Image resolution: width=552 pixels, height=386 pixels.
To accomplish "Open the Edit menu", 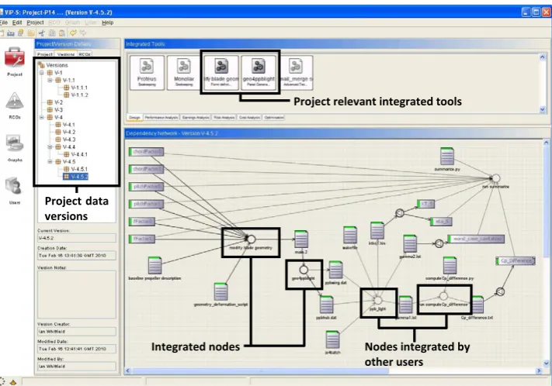I will point(17,22).
